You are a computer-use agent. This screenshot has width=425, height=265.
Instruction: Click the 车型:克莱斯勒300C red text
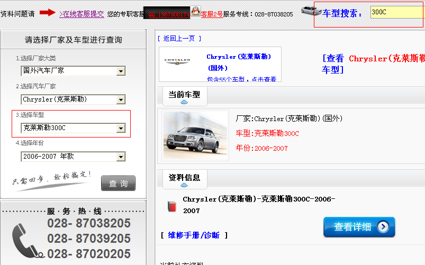pos(267,133)
